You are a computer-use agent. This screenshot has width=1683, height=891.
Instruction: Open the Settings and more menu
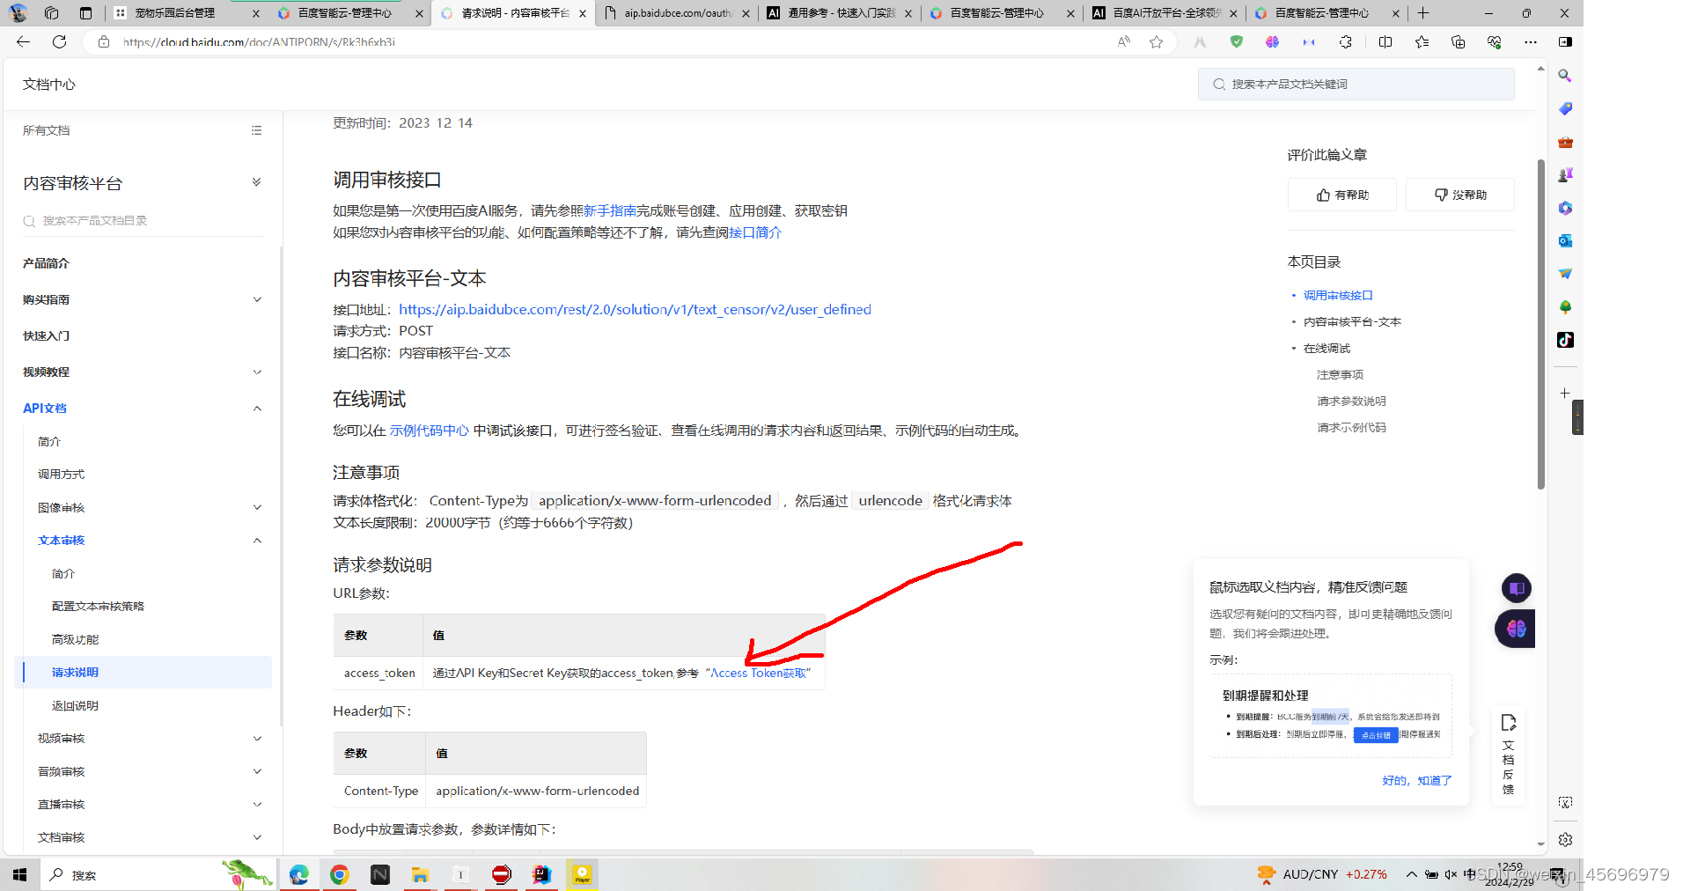click(1531, 41)
